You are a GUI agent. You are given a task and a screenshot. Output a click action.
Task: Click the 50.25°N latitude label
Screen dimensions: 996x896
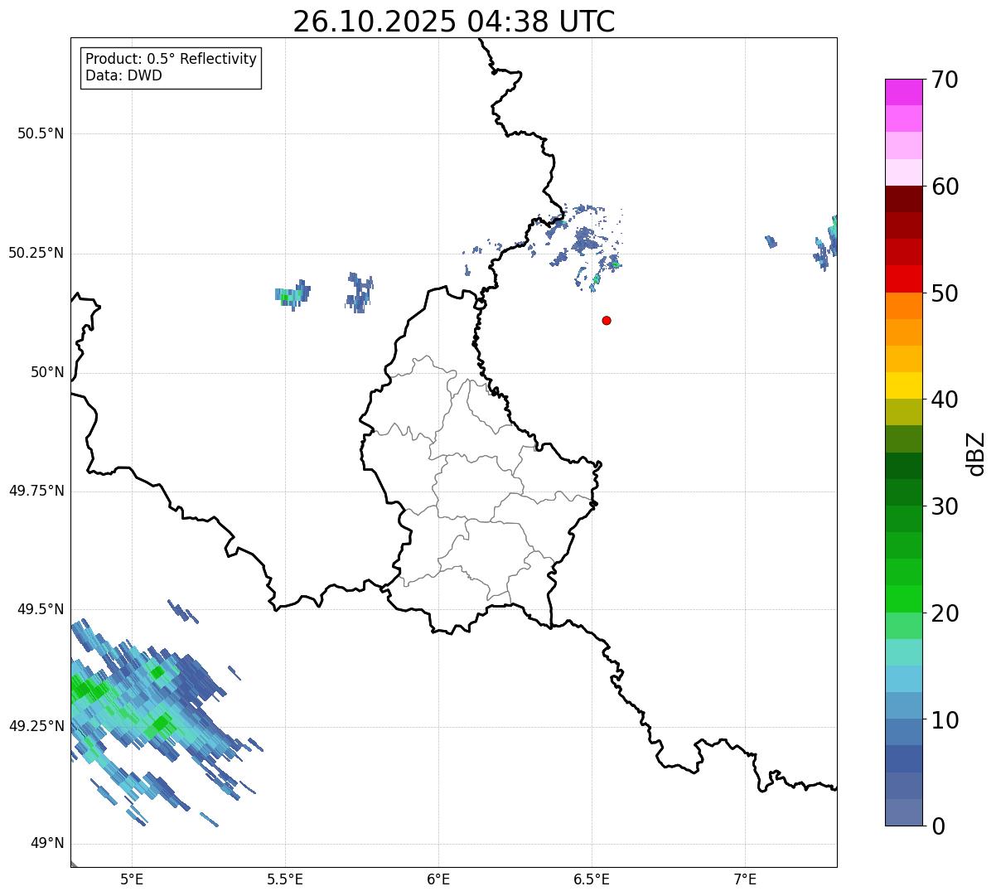pos(36,253)
